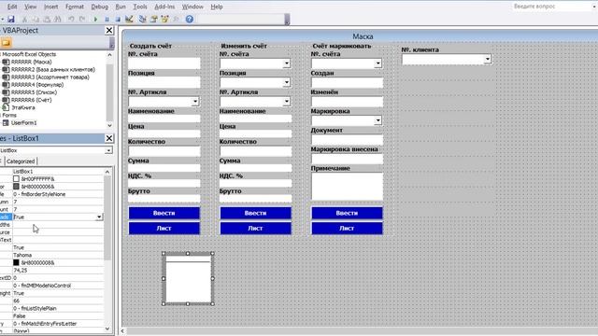The width and height of the screenshot is (598, 336).
Task: Click the Toggle Folders icon in VBAProject pane
Action: pos(7,43)
